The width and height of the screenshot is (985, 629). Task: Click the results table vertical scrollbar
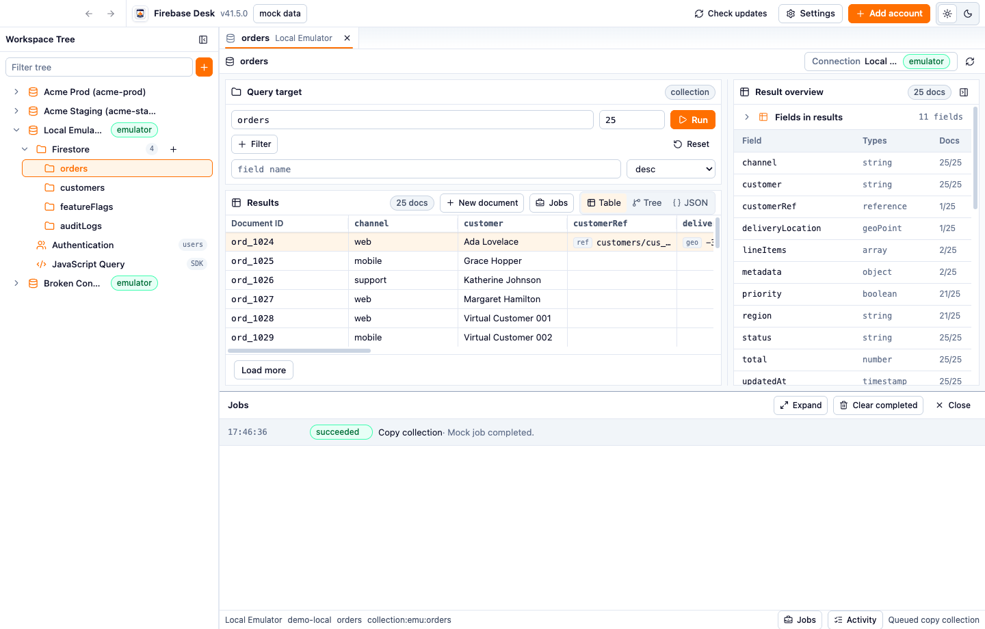click(717, 232)
